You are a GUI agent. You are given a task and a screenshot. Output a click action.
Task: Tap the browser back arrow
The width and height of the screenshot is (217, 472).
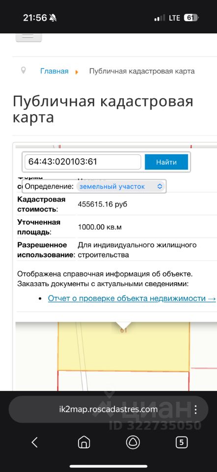coord(35,442)
